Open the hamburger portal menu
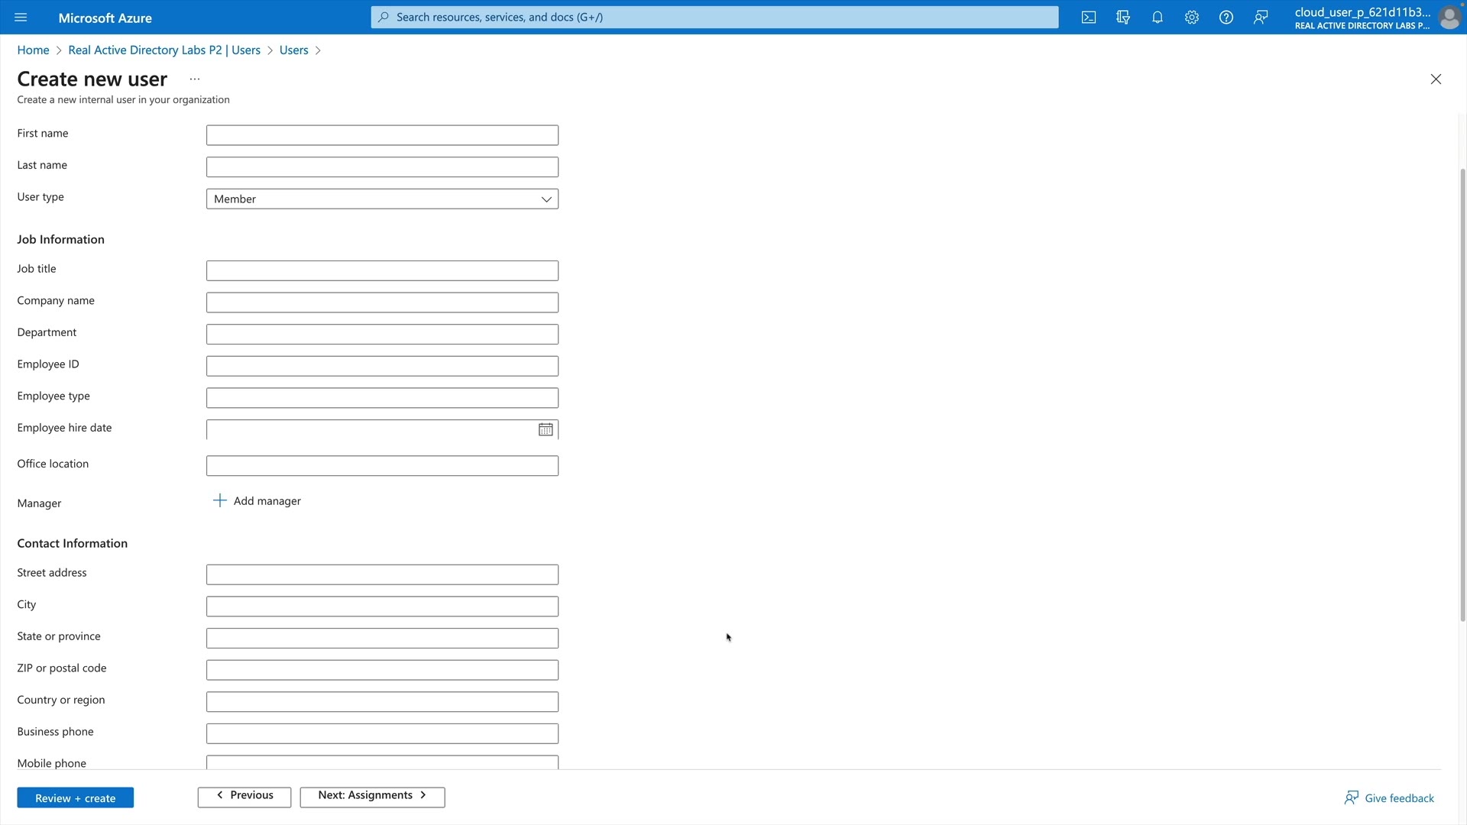Image resolution: width=1467 pixels, height=825 pixels. (x=21, y=18)
